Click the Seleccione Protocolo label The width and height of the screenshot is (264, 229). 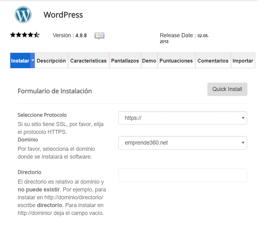[x=42, y=115]
